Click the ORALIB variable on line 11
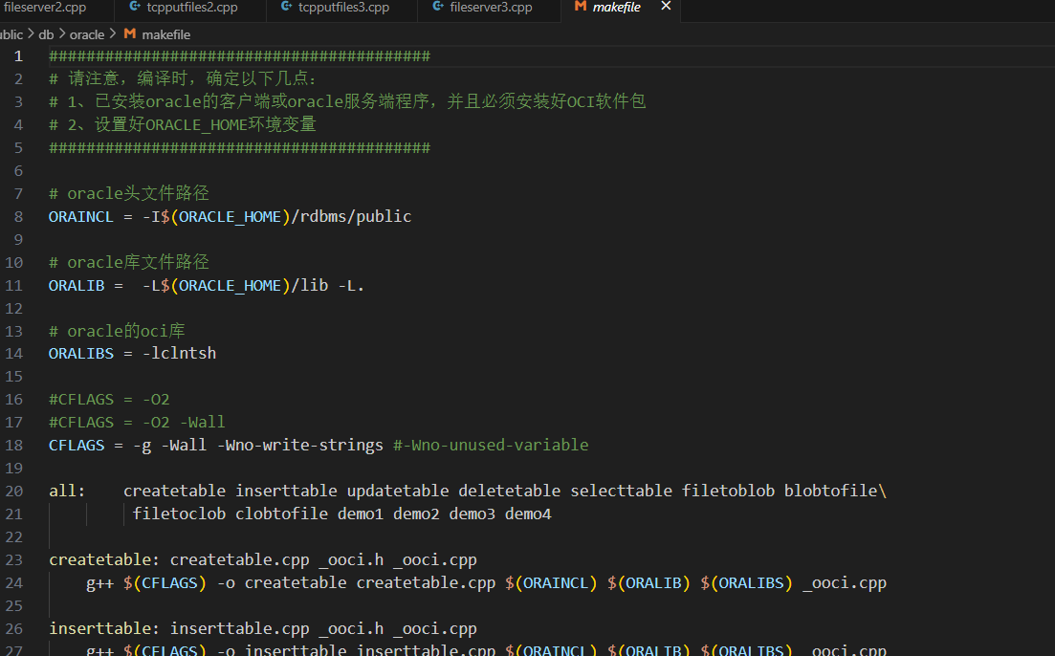This screenshot has height=656, width=1055. pyautogui.click(x=76, y=285)
